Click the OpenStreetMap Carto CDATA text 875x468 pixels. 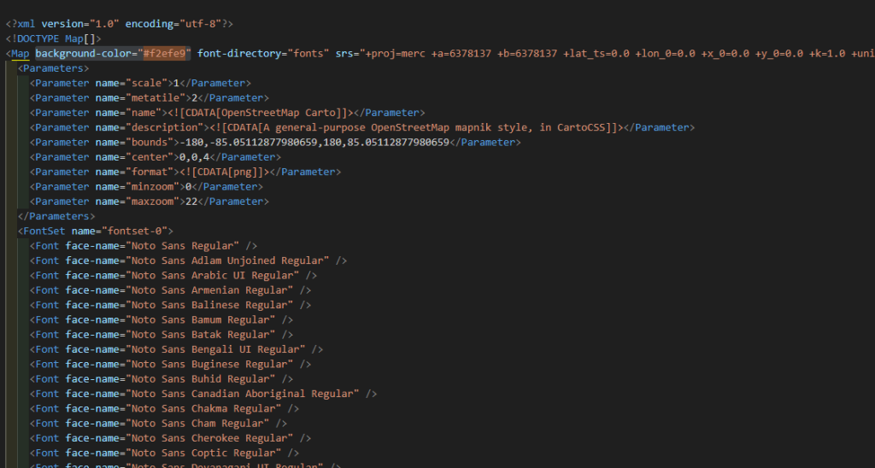296,113
